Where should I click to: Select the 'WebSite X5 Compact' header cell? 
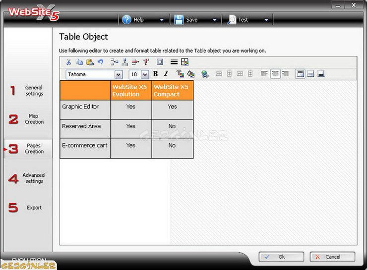coord(173,91)
